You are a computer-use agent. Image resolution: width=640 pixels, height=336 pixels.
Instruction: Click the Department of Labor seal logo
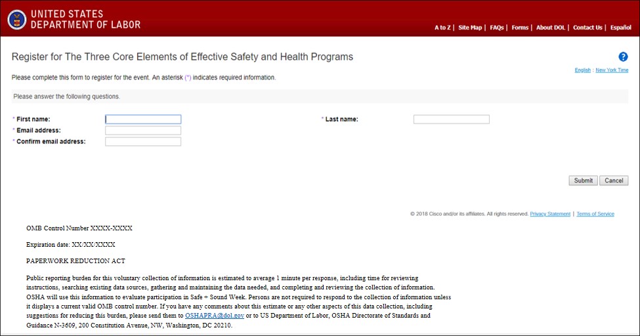point(17,19)
